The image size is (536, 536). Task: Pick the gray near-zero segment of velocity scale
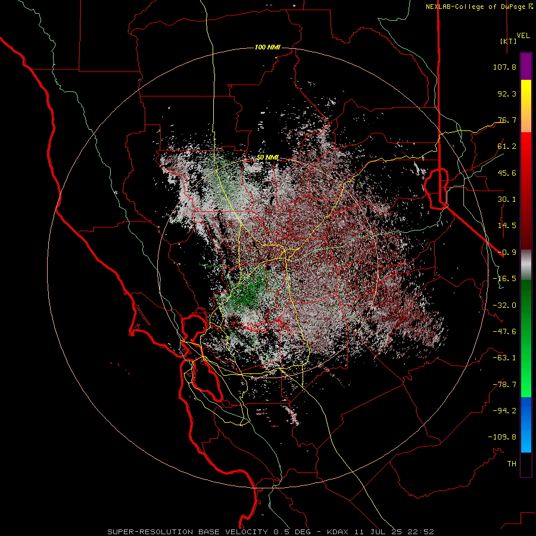click(x=526, y=265)
